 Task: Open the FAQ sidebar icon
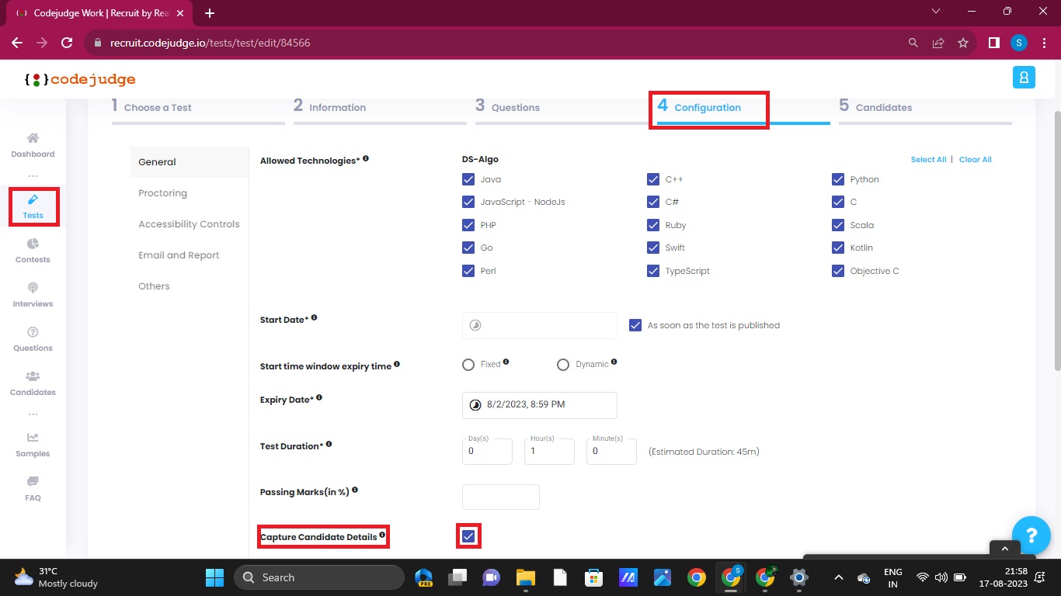(x=32, y=490)
